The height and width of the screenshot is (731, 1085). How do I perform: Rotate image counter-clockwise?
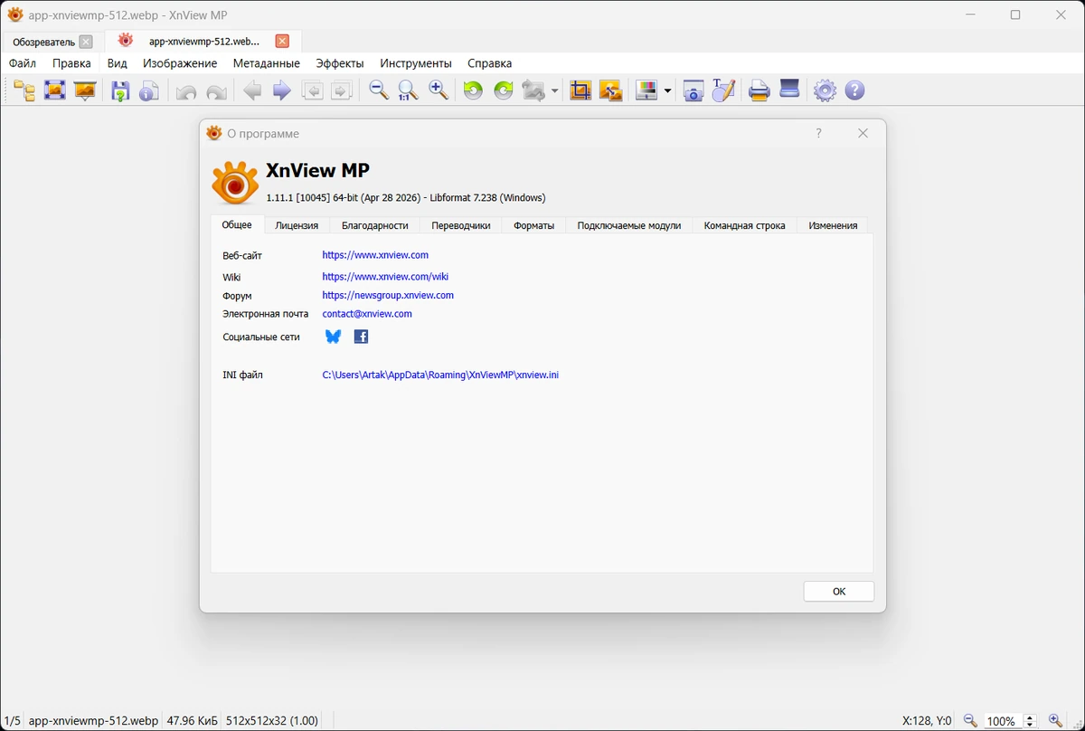pyautogui.click(x=473, y=90)
